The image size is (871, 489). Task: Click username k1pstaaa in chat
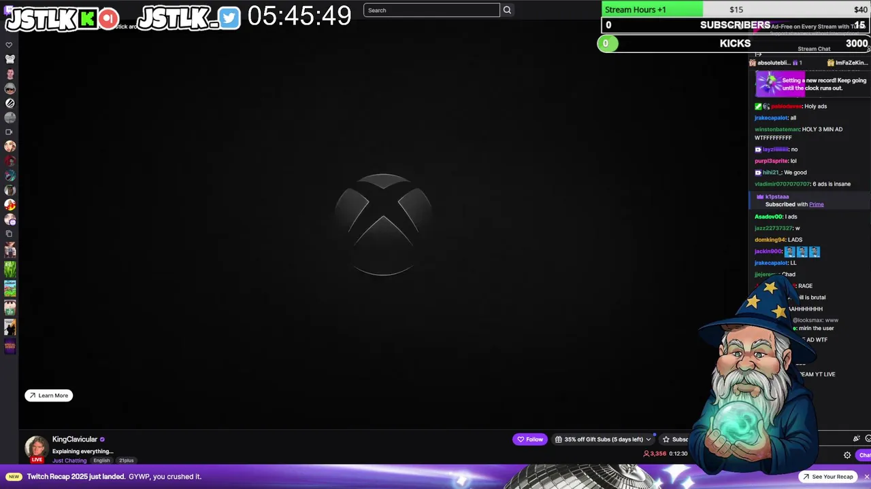click(777, 197)
